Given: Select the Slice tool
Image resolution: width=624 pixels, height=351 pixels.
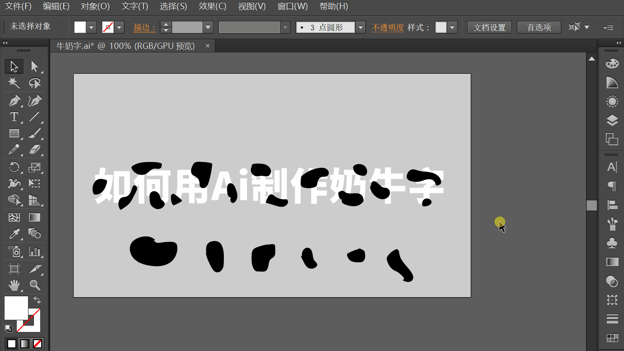Looking at the screenshot, I should click(x=34, y=269).
